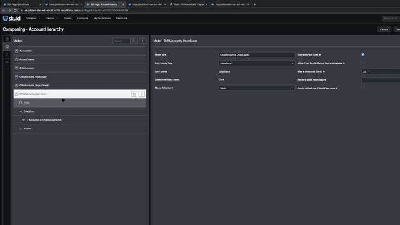Toggle Query on Page Load checkbox

coord(363,54)
